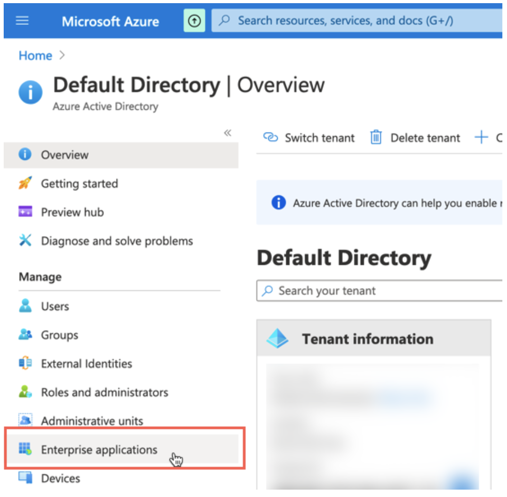Click the Tenant information diamond icon
Image resolution: width=507 pixels, height=497 pixels.
[x=277, y=338]
